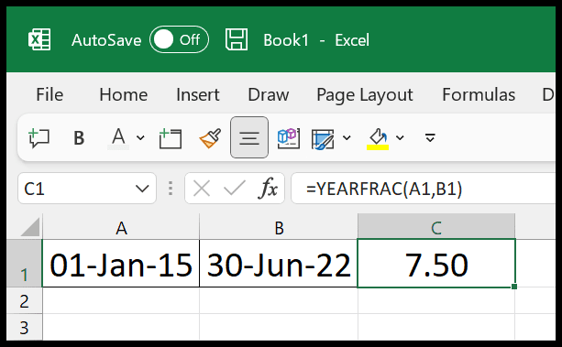
Task: Insert a new comment with comment icon
Action: (x=39, y=138)
